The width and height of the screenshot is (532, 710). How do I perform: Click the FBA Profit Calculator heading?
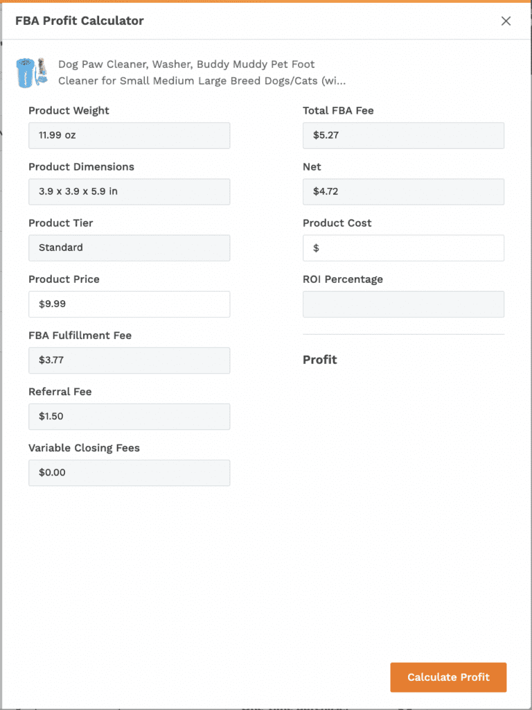coord(80,21)
